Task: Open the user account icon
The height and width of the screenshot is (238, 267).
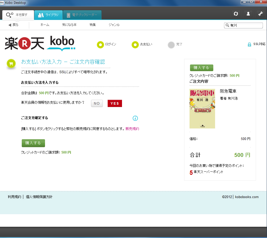Action: 248,14
